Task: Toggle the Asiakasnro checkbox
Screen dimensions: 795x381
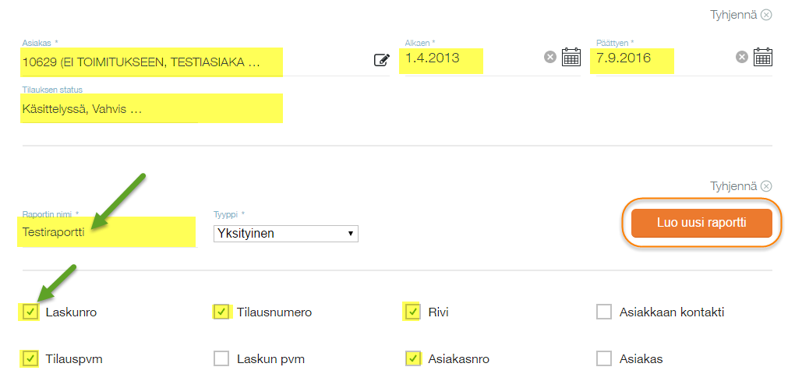Action: pos(412,359)
